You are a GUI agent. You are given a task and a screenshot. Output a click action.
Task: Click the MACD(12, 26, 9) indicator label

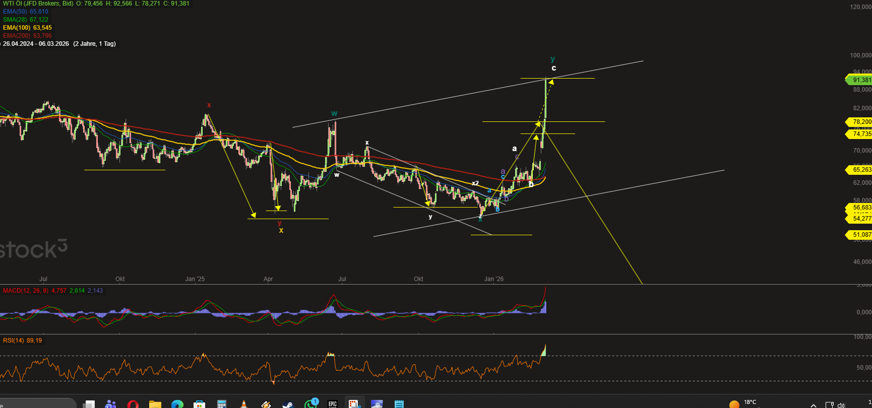(26, 291)
